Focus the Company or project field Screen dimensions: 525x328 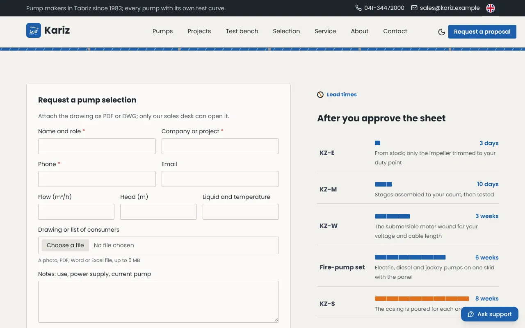(220, 146)
